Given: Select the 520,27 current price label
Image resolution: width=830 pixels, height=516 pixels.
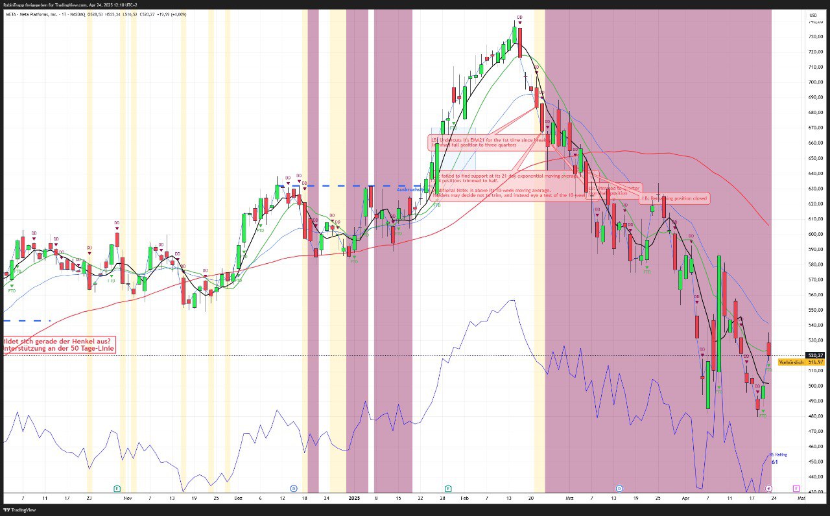Looking at the screenshot, I should coord(797,355).
